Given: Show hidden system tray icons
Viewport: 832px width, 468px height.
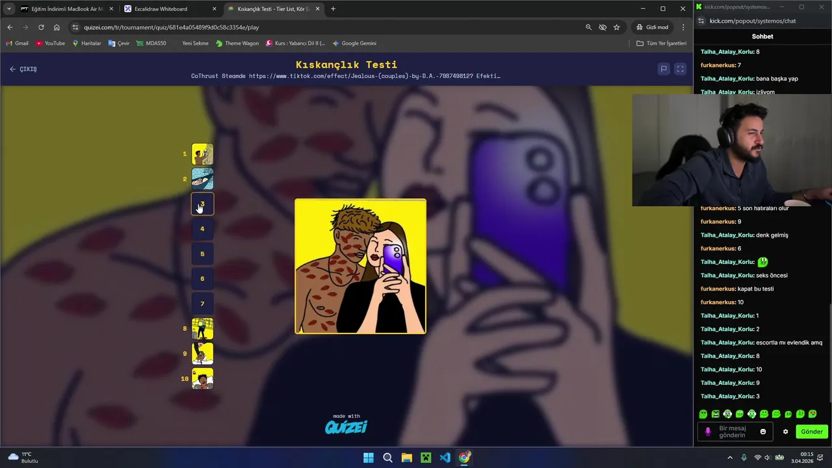Looking at the screenshot, I should click(x=729, y=458).
